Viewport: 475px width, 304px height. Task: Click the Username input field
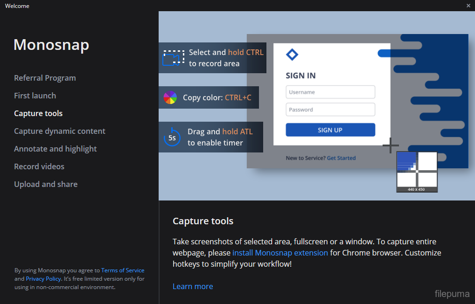tap(330, 92)
